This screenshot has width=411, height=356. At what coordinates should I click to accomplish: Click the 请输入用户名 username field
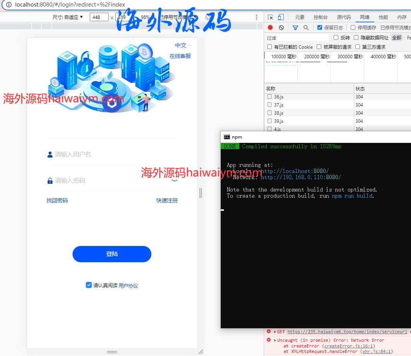[112, 154]
